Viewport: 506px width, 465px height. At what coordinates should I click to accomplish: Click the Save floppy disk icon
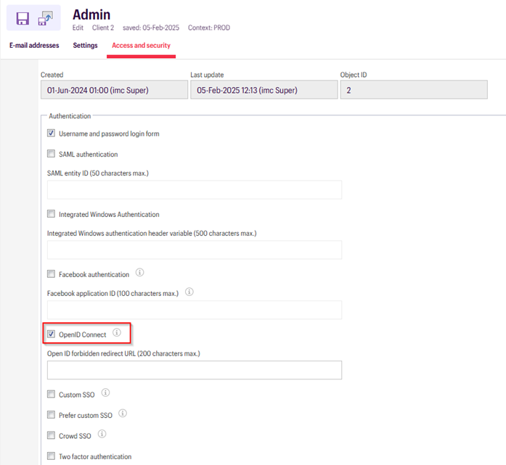pyautogui.click(x=23, y=18)
